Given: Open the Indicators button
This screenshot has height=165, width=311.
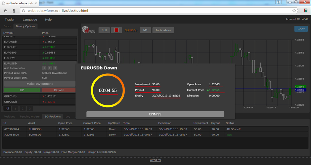Looking at the screenshot, I should (x=163, y=30).
